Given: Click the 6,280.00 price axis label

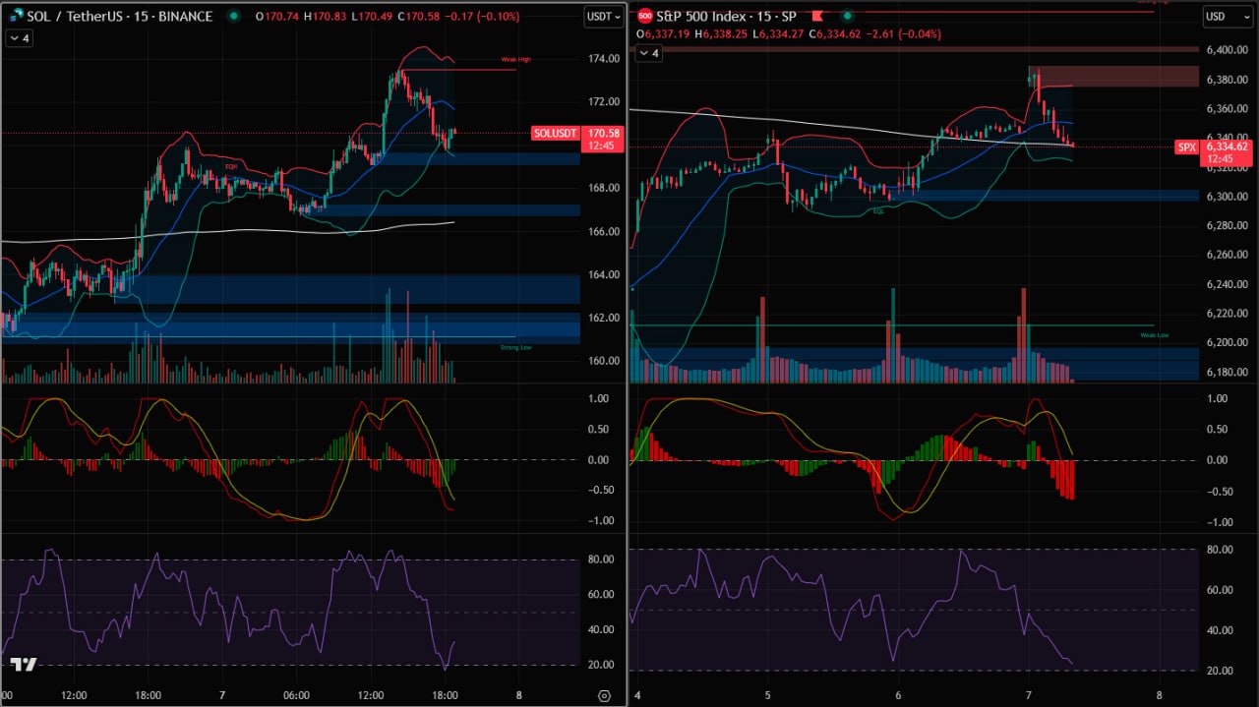Looking at the screenshot, I should [x=1228, y=226].
